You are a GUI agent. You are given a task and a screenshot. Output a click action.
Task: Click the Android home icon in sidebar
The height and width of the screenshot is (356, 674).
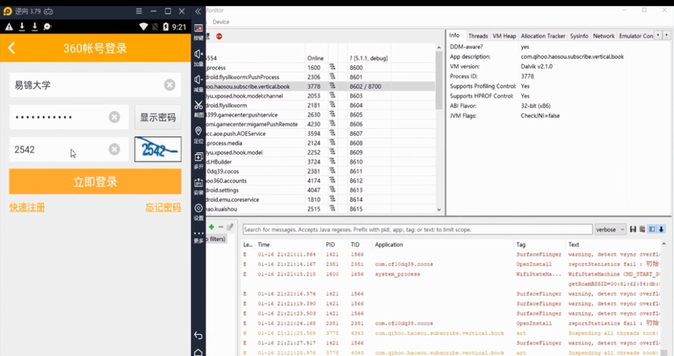[x=198, y=352]
